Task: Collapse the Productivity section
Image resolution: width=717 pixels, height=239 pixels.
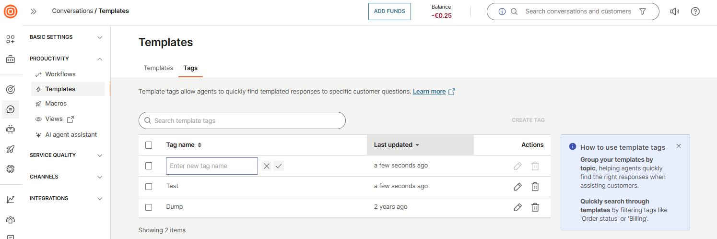Action: [x=100, y=59]
